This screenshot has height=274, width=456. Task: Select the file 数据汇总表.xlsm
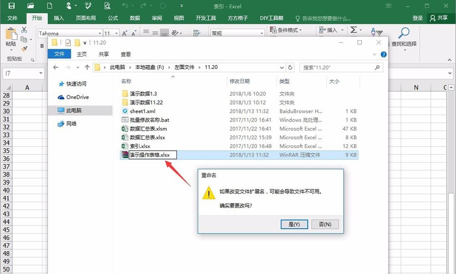point(148,129)
